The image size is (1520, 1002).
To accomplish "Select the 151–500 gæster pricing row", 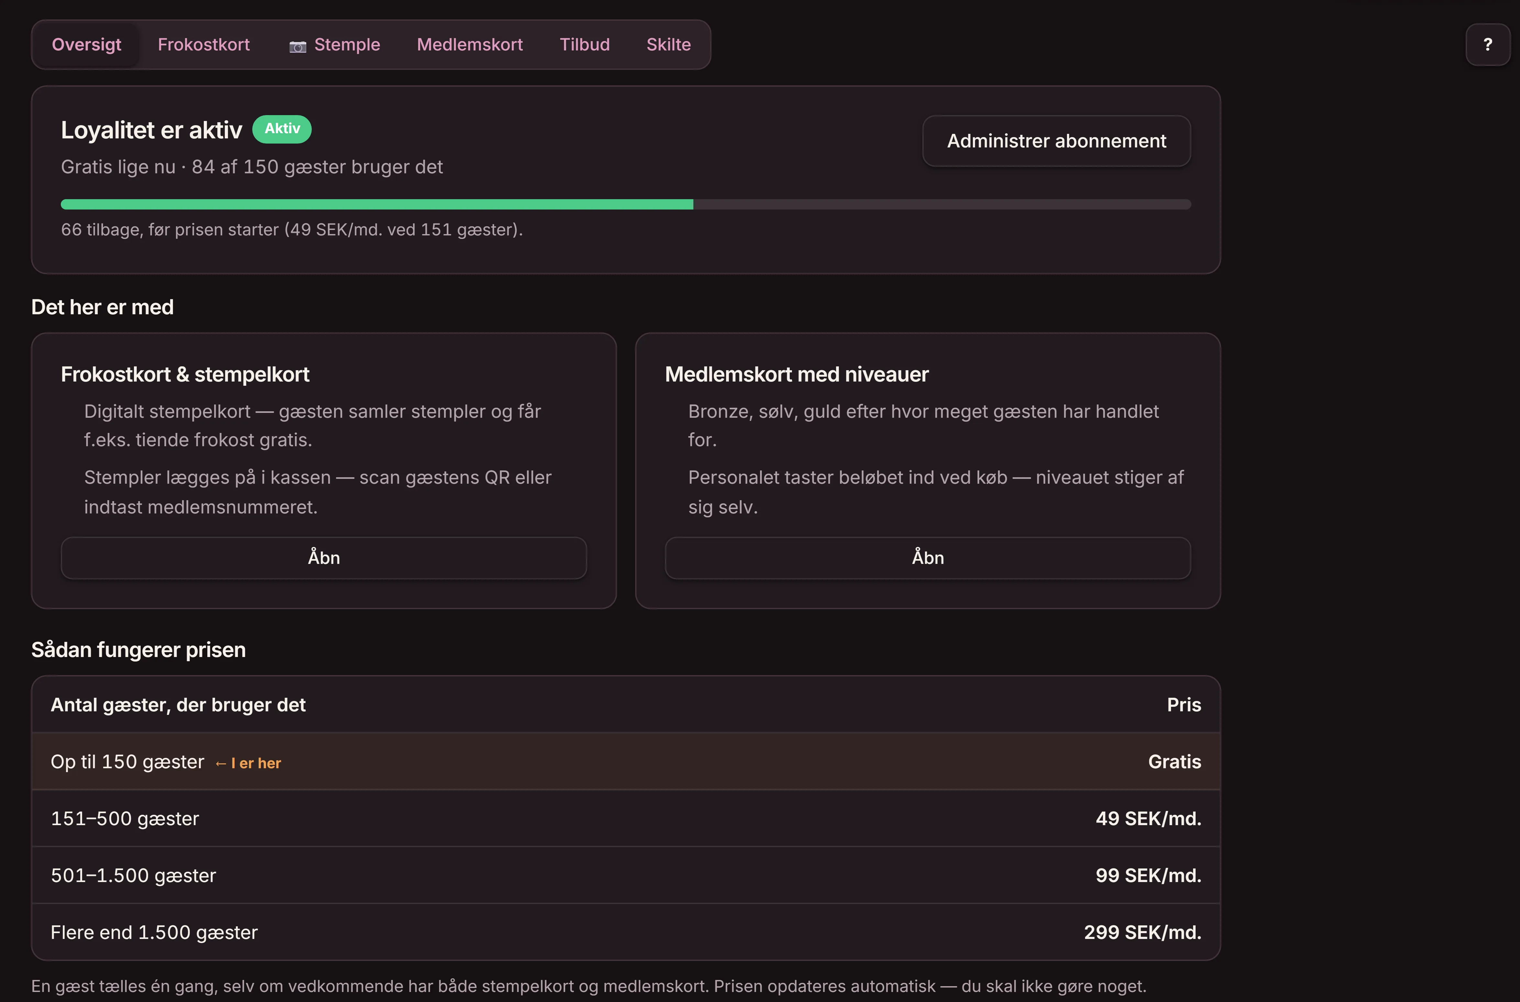I will click(x=626, y=819).
